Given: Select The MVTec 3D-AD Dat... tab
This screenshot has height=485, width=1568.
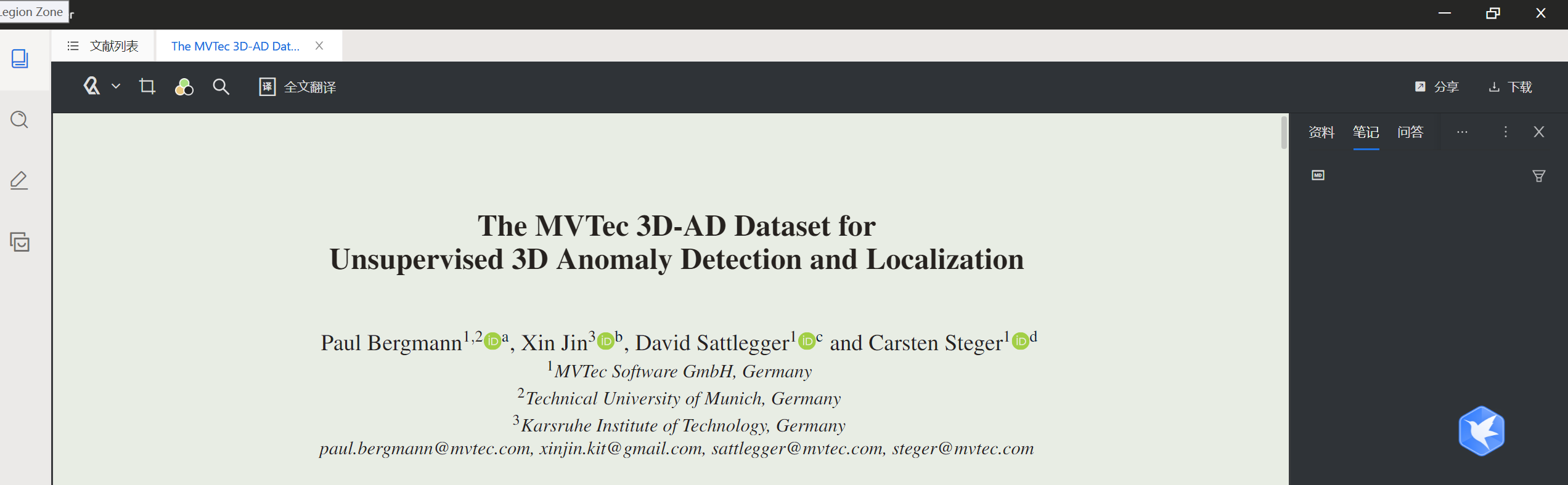Looking at the screenshot, I should 235,46.
